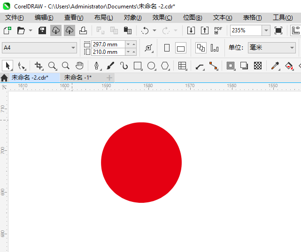
Task: Click the Save floppy disk icon
Action: 42,30
